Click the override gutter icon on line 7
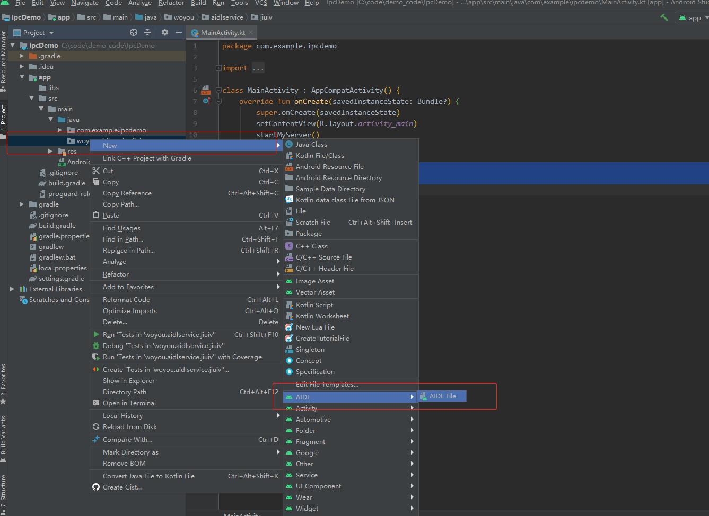This screenshot has width=709, height=516. pos(206,101)
